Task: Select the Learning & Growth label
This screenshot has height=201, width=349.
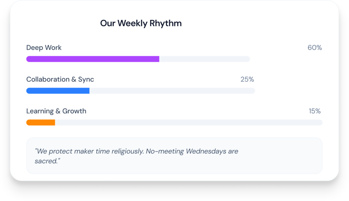Action: pos(56,111)
